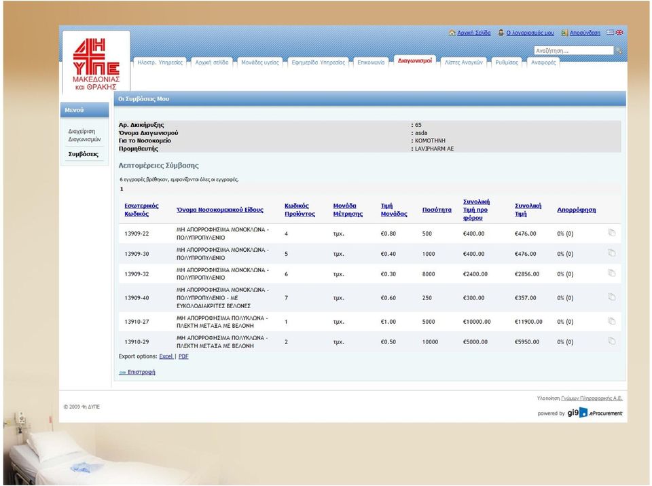Image resolution: width=652 pixels, height=486 pixels.
Task: Click the back arrow icon beside Επιστροφή
Action: [122, 373]
